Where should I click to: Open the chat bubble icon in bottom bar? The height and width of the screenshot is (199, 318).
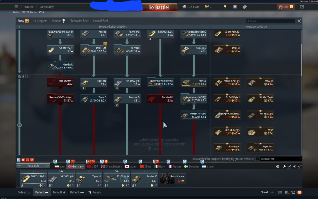[293, 192]
